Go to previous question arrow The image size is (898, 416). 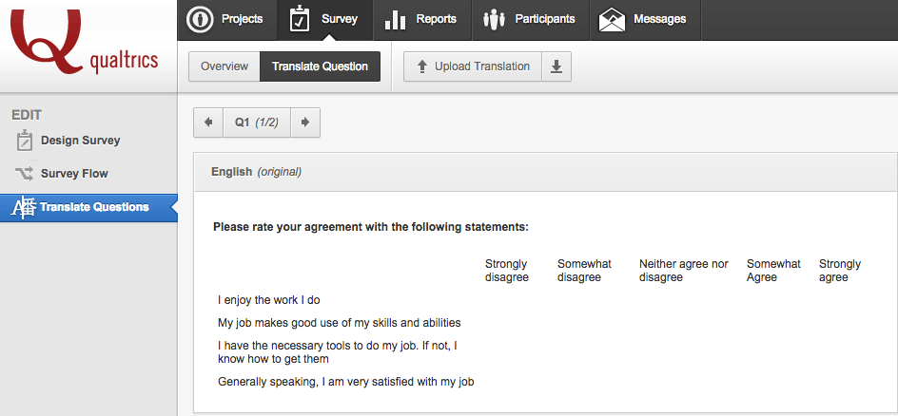pyautogui.click(x=208, y=123)
